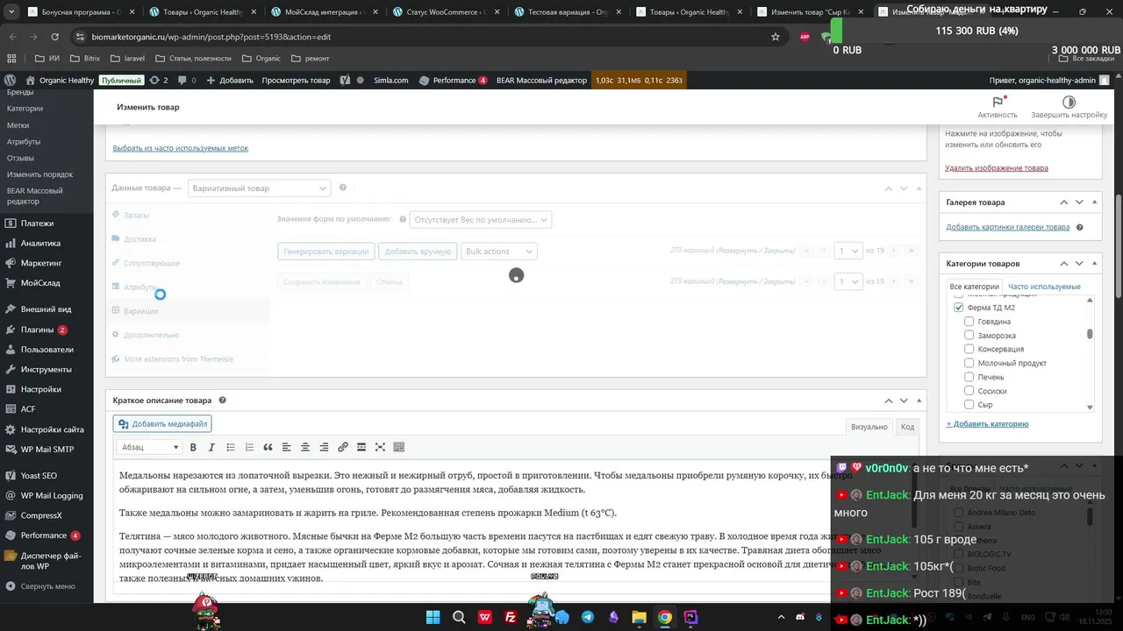Click the help icon next to Вариативный товар

(x=343, y=188)
